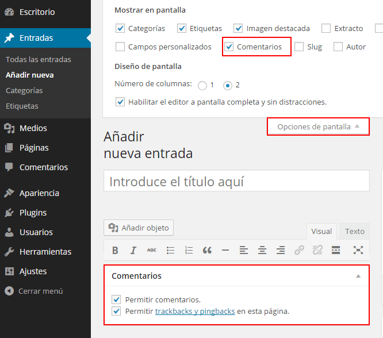Align text center

[x=262, y=250]
